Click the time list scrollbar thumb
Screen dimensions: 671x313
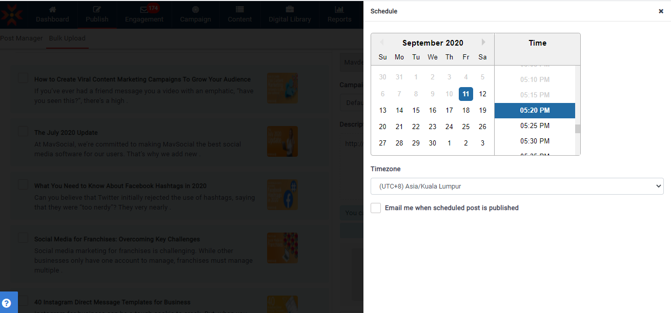click(x=578, y=129)
